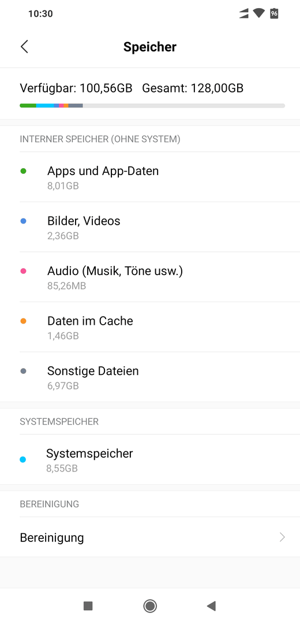Tap orange dot beside Daten im Cache
Screen dimensions: 300x624
click(x=23, y=321)
